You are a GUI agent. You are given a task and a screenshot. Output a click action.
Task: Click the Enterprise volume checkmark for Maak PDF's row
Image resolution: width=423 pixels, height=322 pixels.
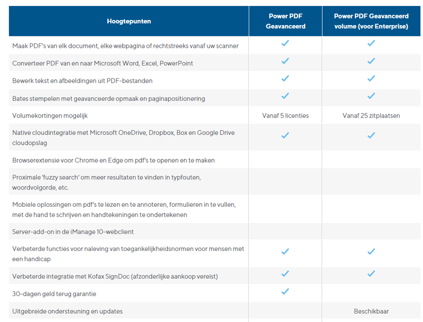pos(371,43)
